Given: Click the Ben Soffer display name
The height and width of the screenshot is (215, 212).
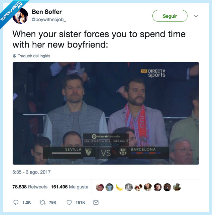Looking at the screenshot, I should click(x=47, y=12).
